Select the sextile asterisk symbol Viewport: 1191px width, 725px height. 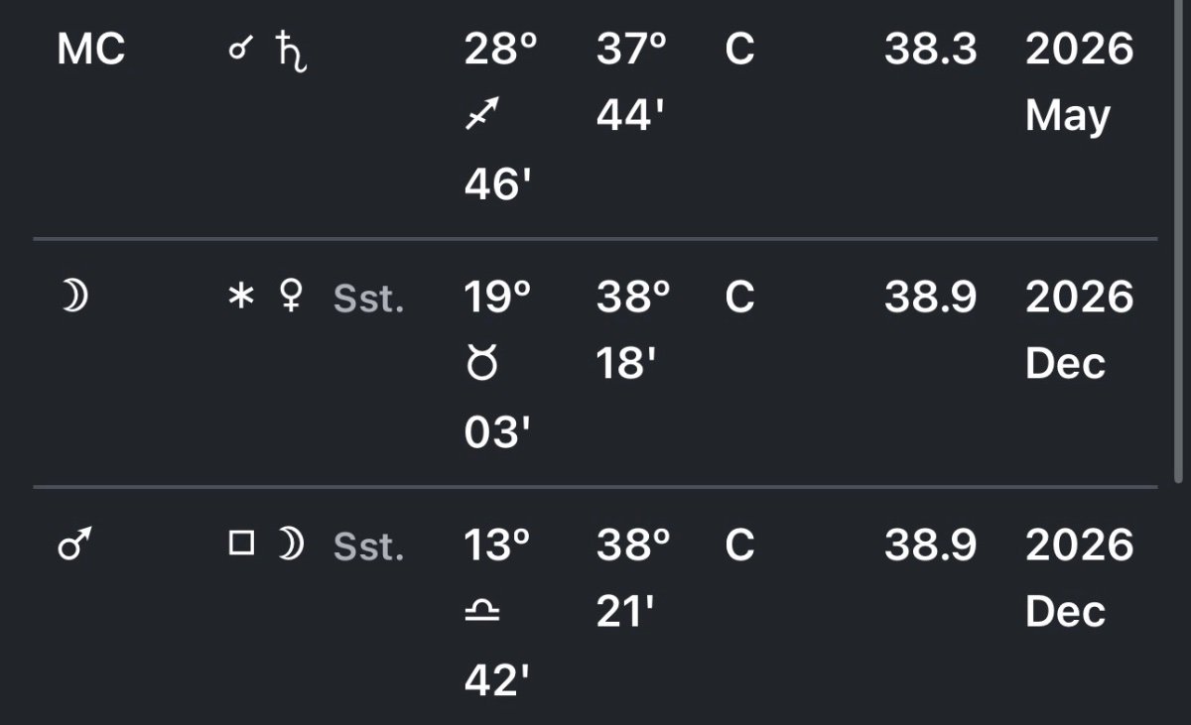pyautogui.click(x=239, y=299)
